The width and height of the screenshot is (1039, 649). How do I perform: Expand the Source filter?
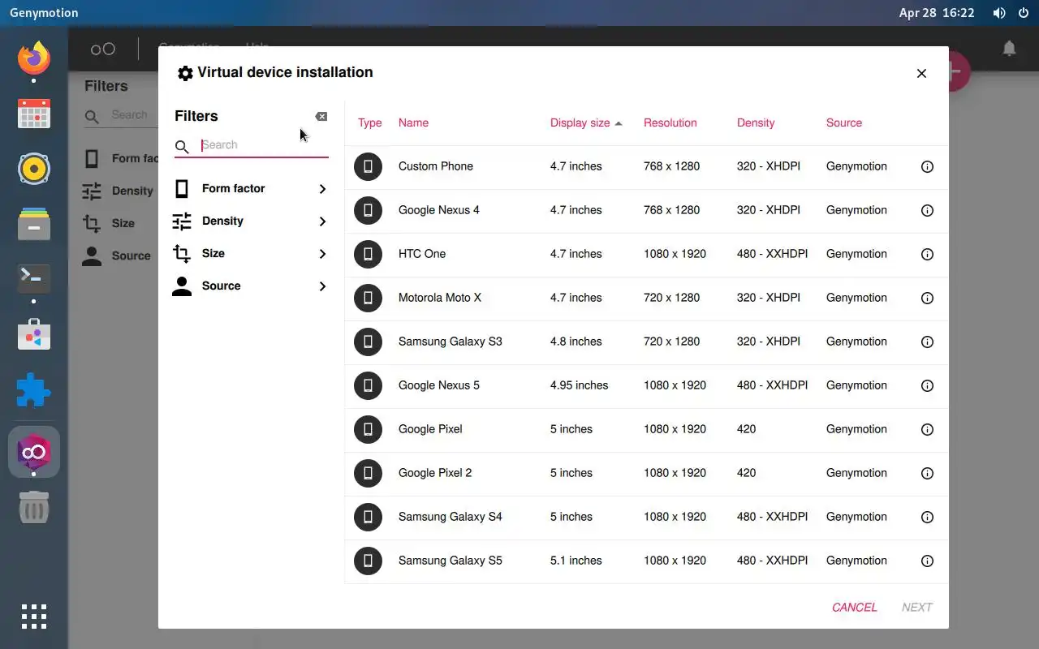[252, 286]
